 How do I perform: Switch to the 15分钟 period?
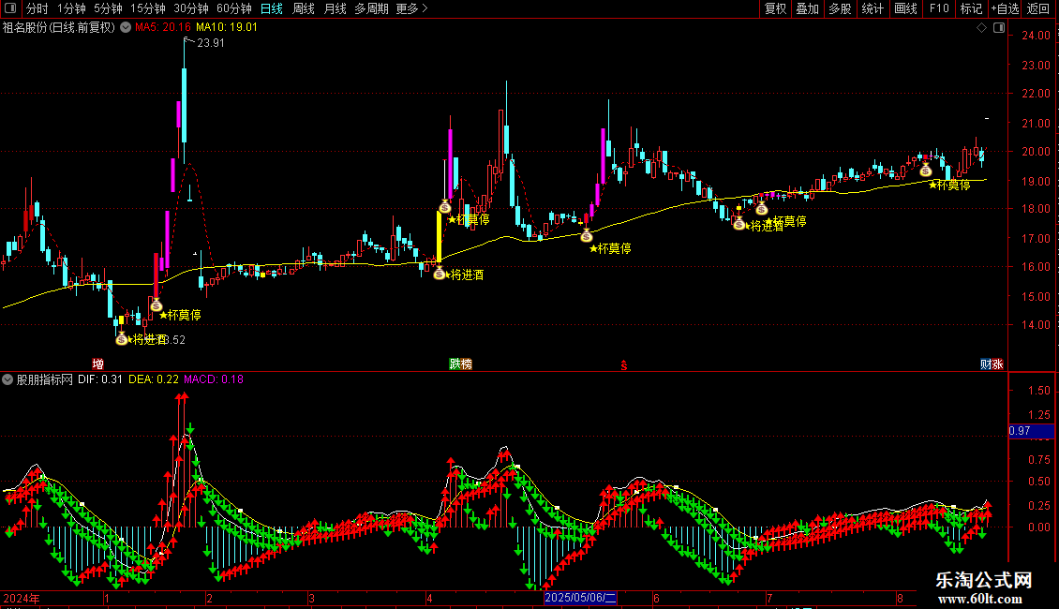148,8
